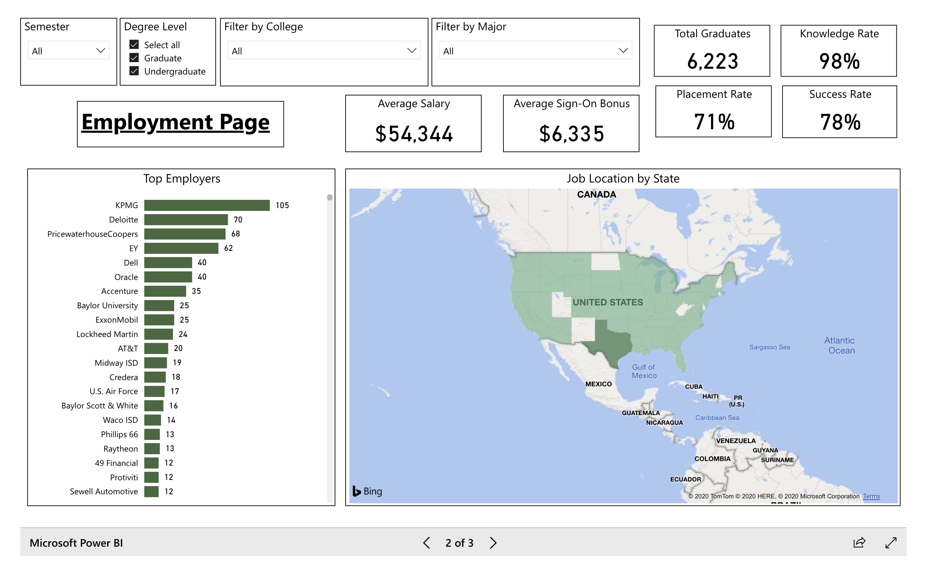This screenshot has height=570, width=926.
Task: Click the Bing logo on map
Action: (x=367, y=491)
